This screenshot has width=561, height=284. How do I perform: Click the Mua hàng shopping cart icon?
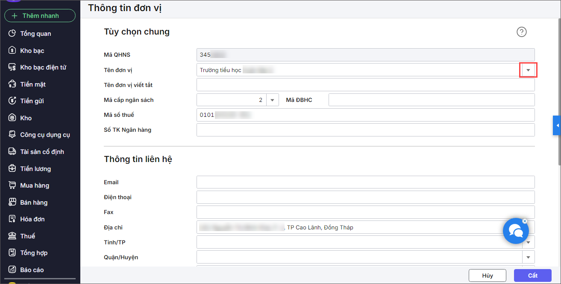click(x=12, y=185)
